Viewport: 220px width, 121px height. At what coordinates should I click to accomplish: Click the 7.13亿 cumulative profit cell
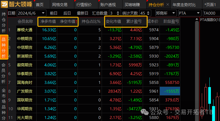click(136, 39)
